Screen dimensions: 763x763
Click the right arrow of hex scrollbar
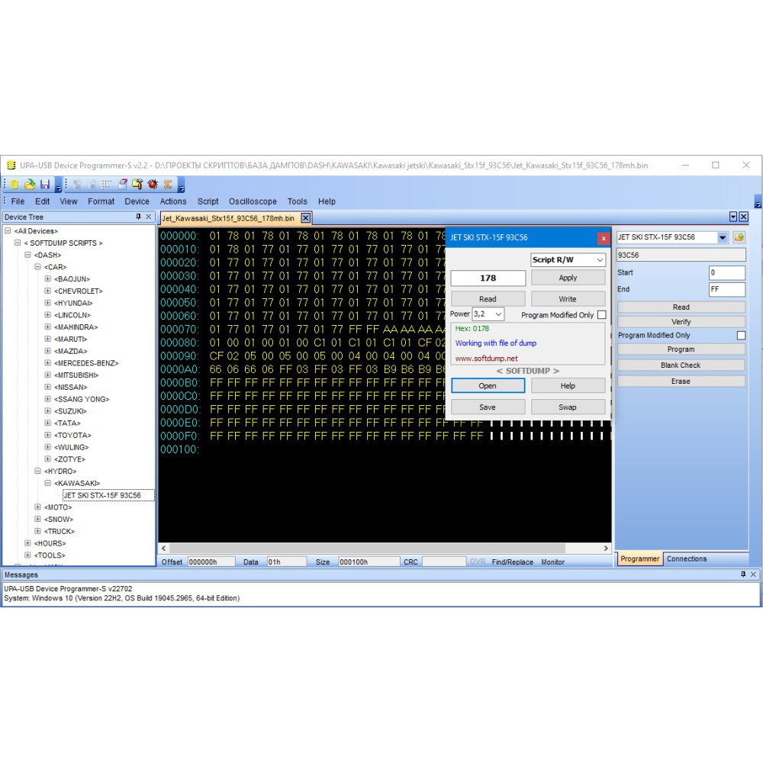[605, 548]
